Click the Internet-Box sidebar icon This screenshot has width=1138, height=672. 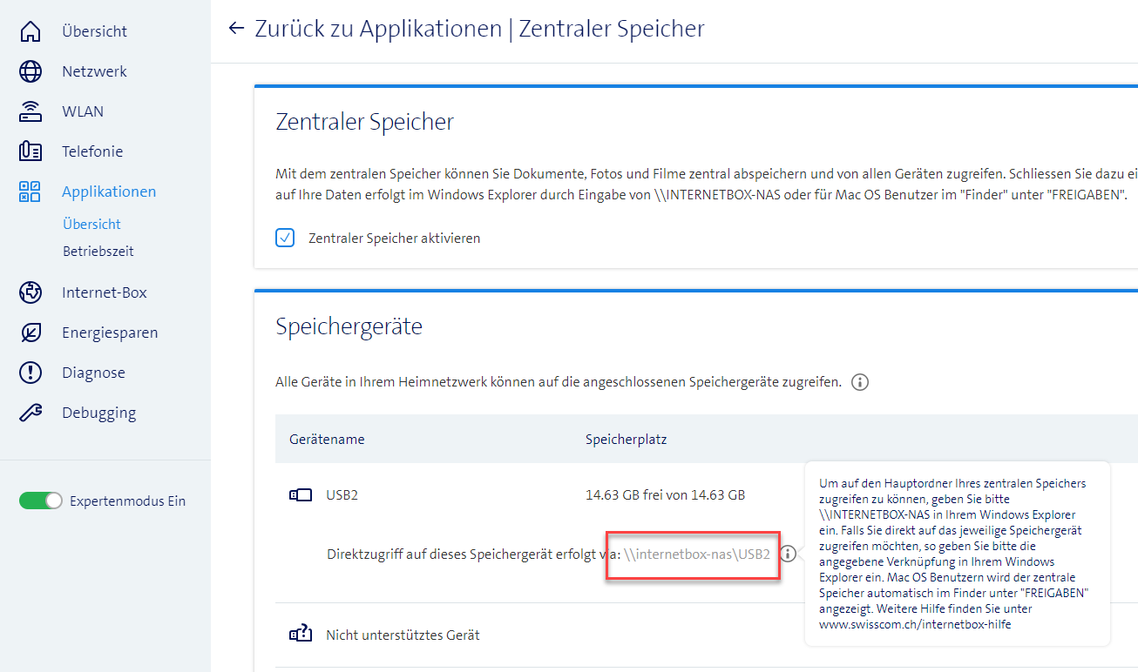point(30,292)
